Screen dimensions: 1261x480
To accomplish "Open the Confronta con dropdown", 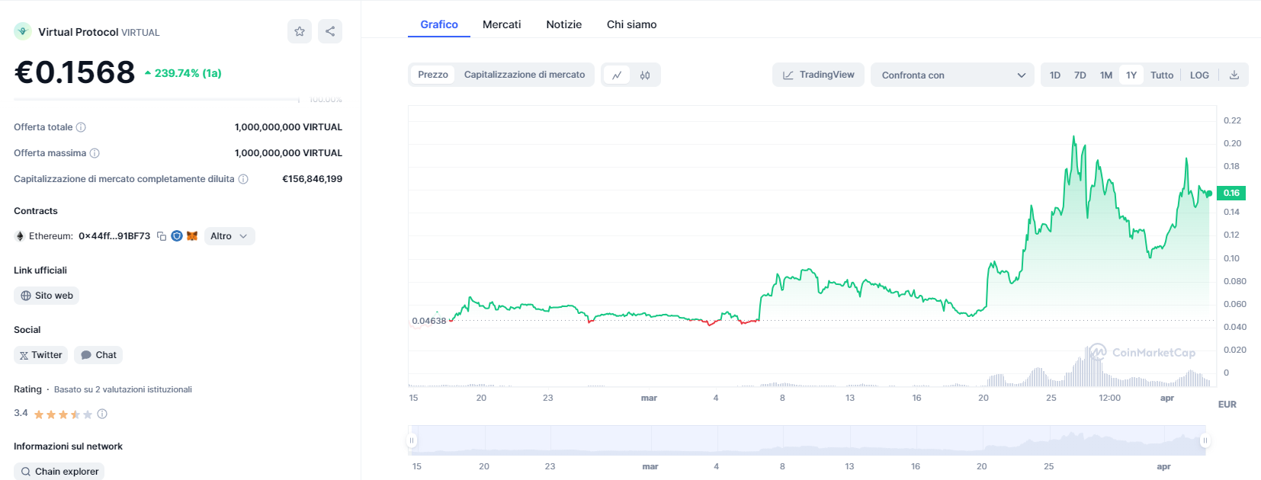I will click(952, 75).
